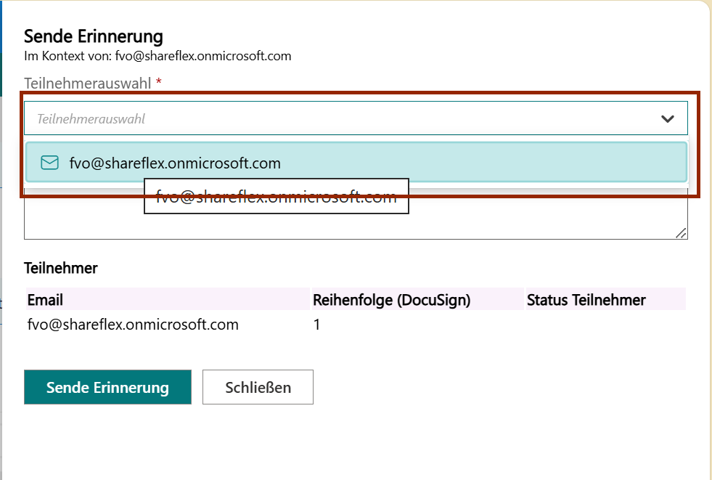
Task: Click the resize handle of the text area
Action: pos(681,232)
